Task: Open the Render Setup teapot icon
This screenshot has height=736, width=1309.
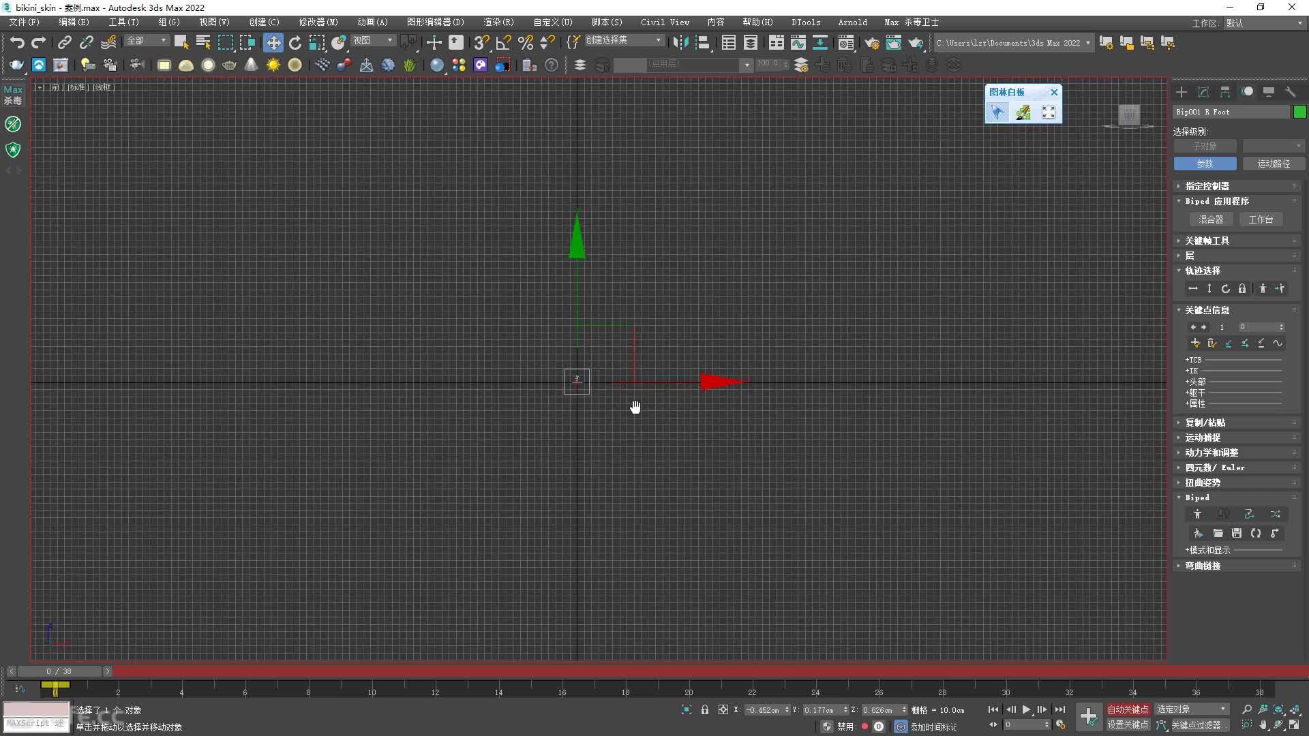Action: pyautogui.click(x=872, y=42)
